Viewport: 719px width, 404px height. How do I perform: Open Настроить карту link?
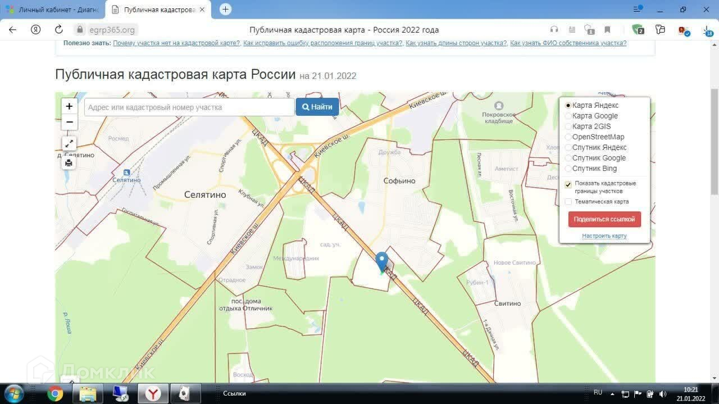pyautogui.click(x=604, y=236)
